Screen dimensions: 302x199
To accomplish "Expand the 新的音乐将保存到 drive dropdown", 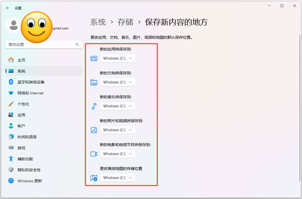I will tap(118, 106).
